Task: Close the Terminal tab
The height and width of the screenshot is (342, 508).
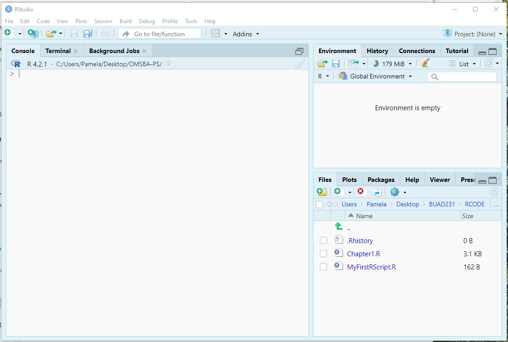Action: coord(75,51)
